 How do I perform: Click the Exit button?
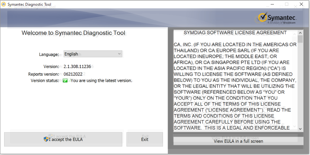click(x=145, y=139)
